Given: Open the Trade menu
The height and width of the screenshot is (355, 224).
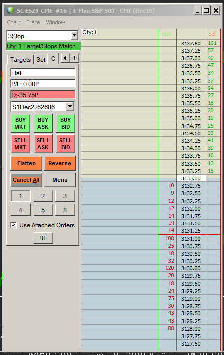Looking at the screenshot, I should 33,22.
